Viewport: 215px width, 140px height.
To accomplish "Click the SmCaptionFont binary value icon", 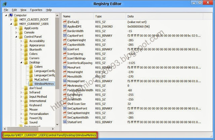I will [65, 108].
